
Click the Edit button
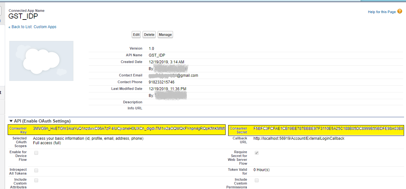(136, 35)
